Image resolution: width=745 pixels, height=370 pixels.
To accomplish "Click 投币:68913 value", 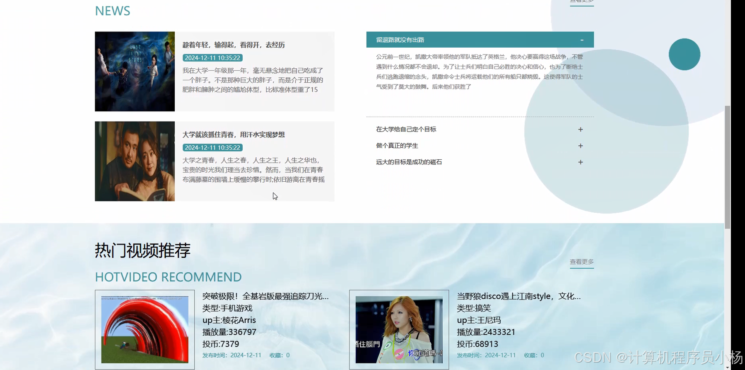I will tap(477, 344).
